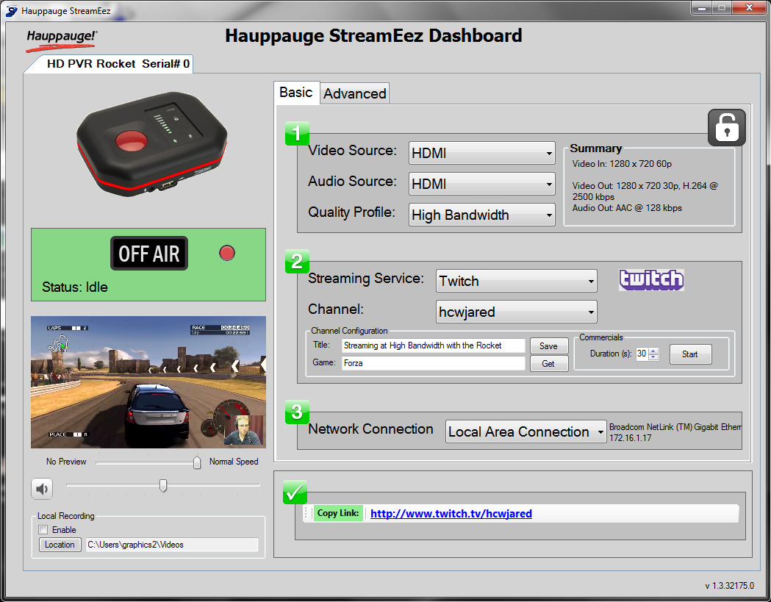The height and width of the screenshot is (602, 771).
Task: Click the red record indicator light
Action: [226, 253]
